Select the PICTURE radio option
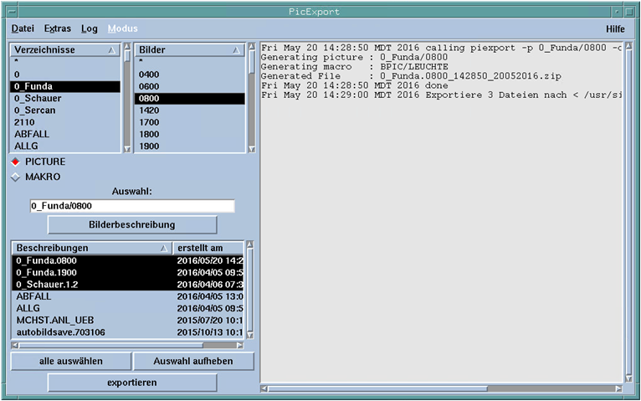641x401 pixels. click(x=15, y=162)
